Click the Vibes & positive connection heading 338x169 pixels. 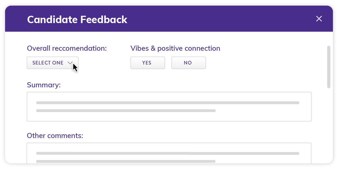[x=175, y=48]
